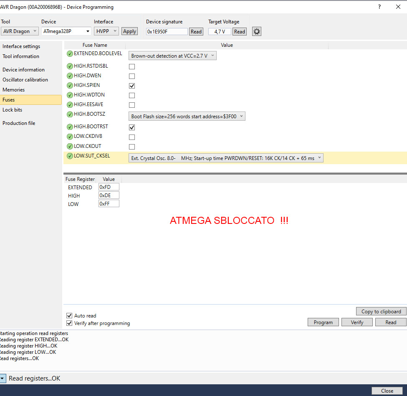Select the Fuses page in sidebar
407x396 pixels.
[x=30, y=100]
